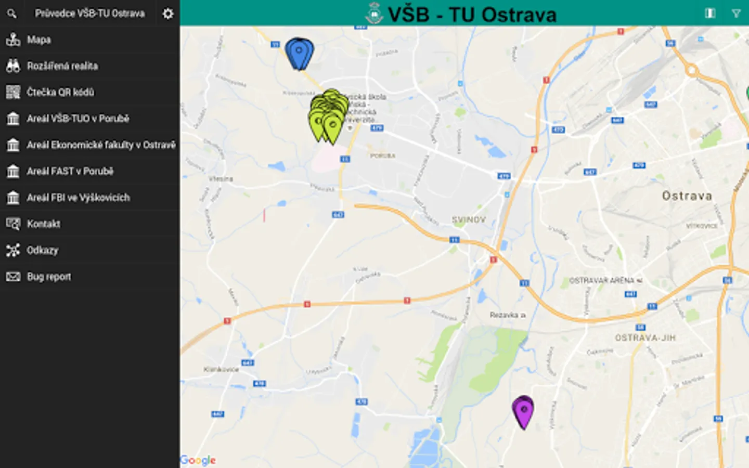749x468 pixels.
Task: Launch the Čtečka QR kódů scanner
Action: 90,92
